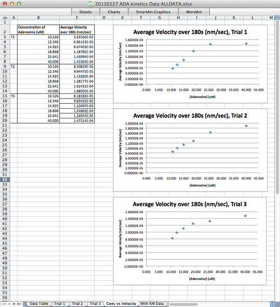The image size is (280, 307).
Task: Open the Sheets gallery tab
Action: [85, 12]
